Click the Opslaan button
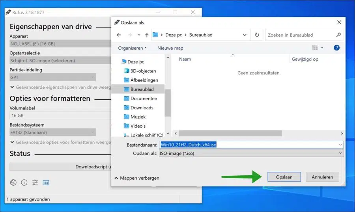Screen dimensions: 355x212 coord(284,177)
